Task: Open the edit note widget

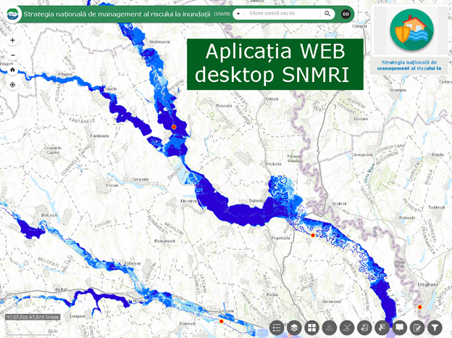Action: pyautogui.click(x=417, y=328)
